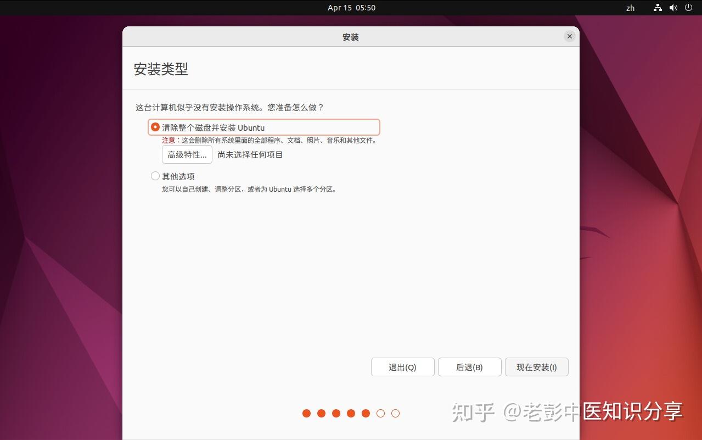Click the red '注意' warning text

(167, 141)
